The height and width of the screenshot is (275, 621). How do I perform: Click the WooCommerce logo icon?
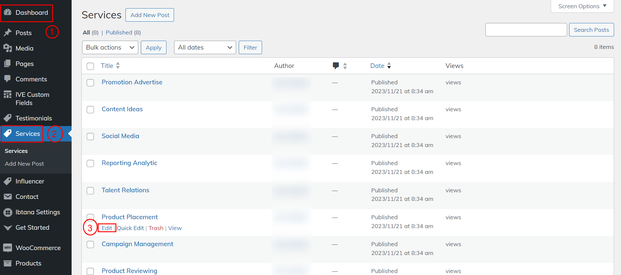(x=8, y=248)
